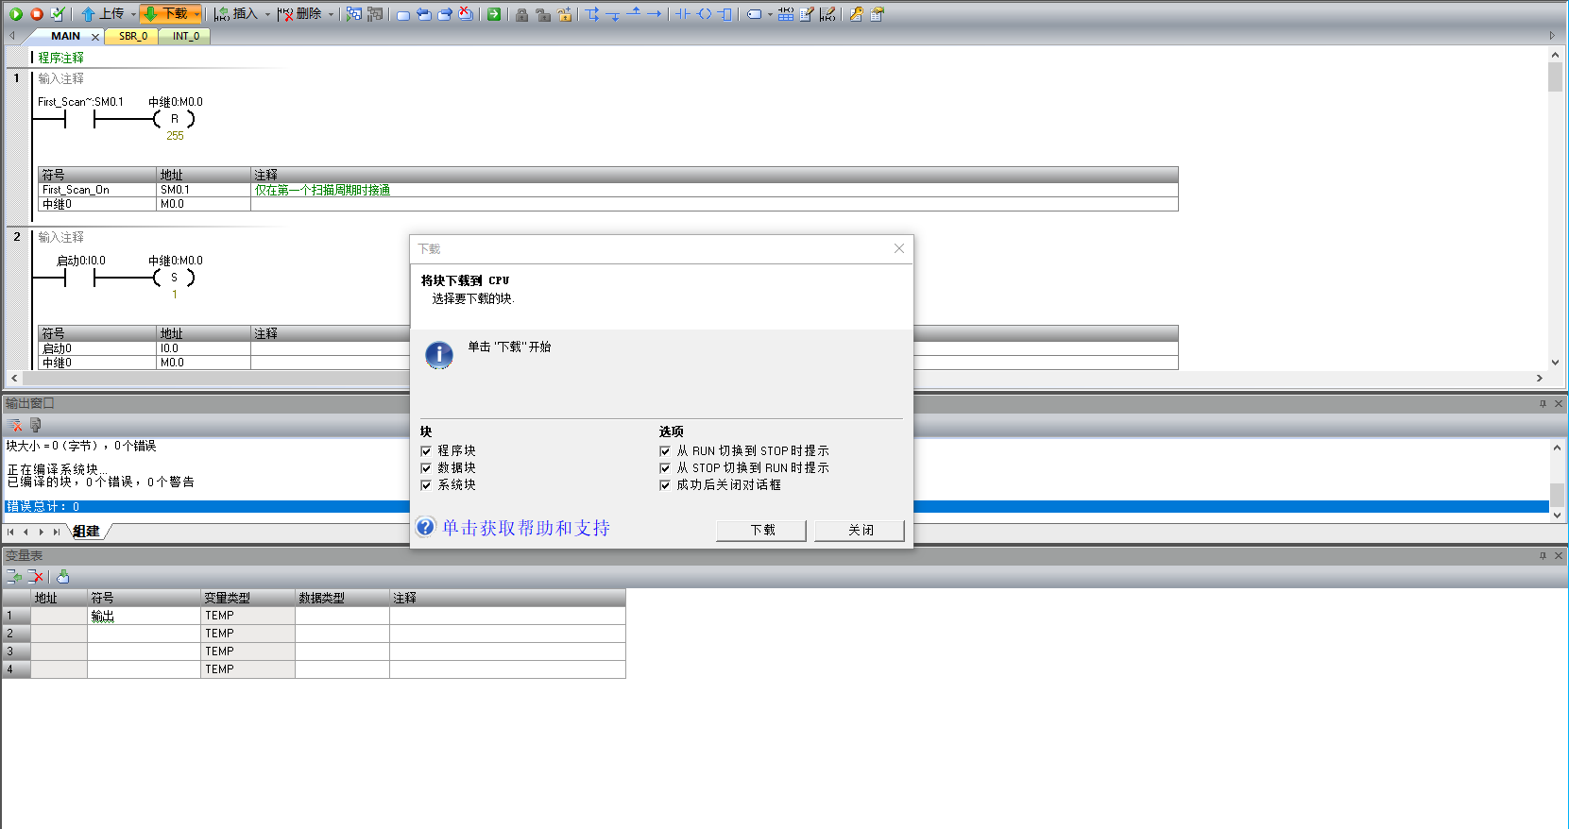Click the toggle bookmark icon
The image size is (1569, 829).
pyautogui.click(x=403, y=14)
